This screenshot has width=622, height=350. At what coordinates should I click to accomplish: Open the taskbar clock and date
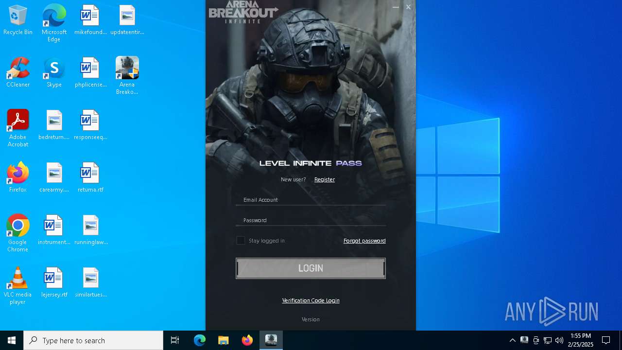point(581,340)
